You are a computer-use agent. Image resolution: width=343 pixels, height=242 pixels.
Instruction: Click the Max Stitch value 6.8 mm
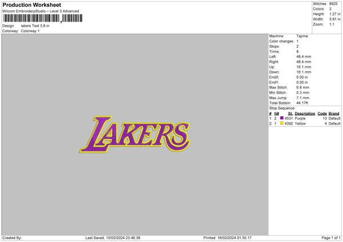303,87
